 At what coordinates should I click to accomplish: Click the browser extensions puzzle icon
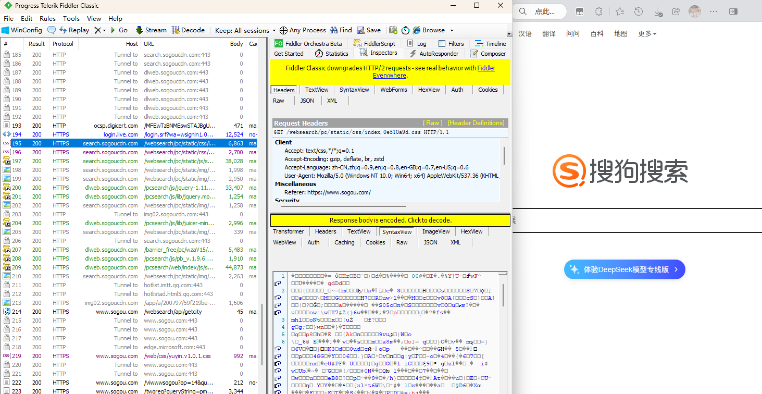(599, 11)
